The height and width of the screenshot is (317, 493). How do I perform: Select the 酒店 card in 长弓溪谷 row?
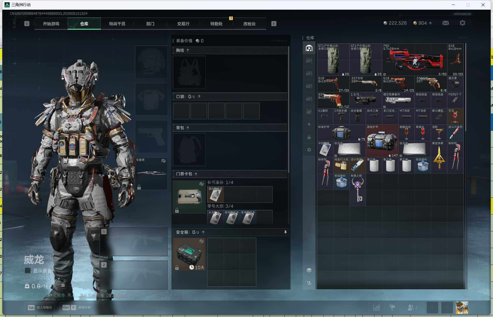[215, 194]
